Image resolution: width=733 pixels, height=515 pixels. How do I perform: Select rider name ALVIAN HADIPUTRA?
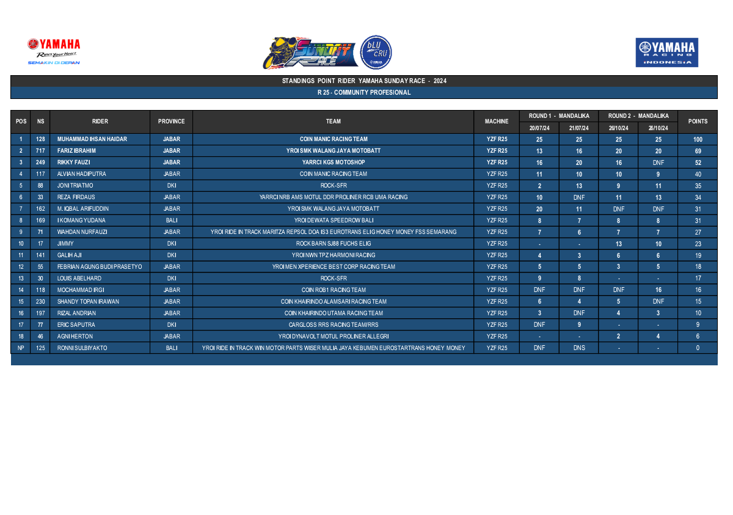click(x=81, y=174)
